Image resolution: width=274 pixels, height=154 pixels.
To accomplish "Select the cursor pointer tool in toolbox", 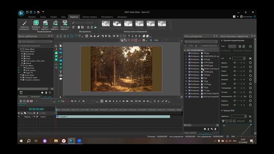I will coord(61,46).
